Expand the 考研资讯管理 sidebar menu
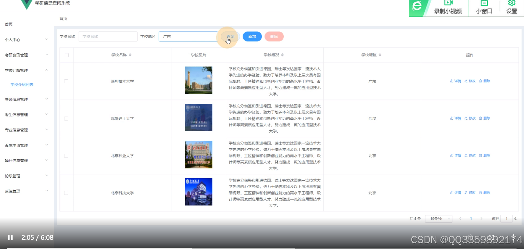The image size is (524, 249). (27, 55)
